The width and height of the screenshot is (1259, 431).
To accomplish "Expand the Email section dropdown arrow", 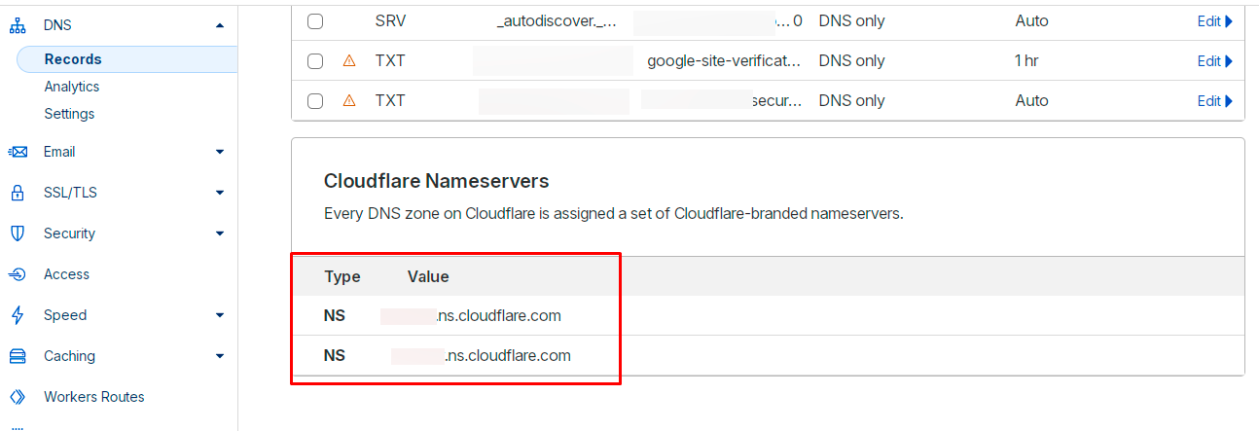I will (220, 152).
